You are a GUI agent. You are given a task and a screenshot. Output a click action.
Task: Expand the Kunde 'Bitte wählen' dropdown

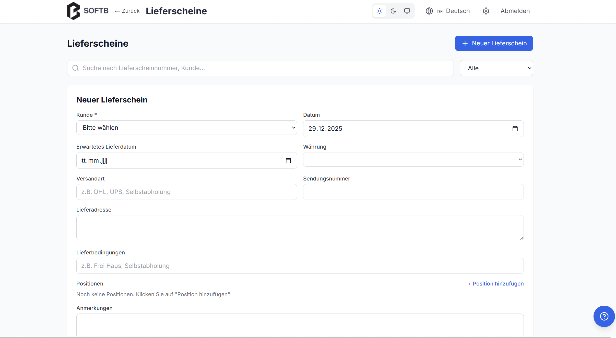click(186, 128)
